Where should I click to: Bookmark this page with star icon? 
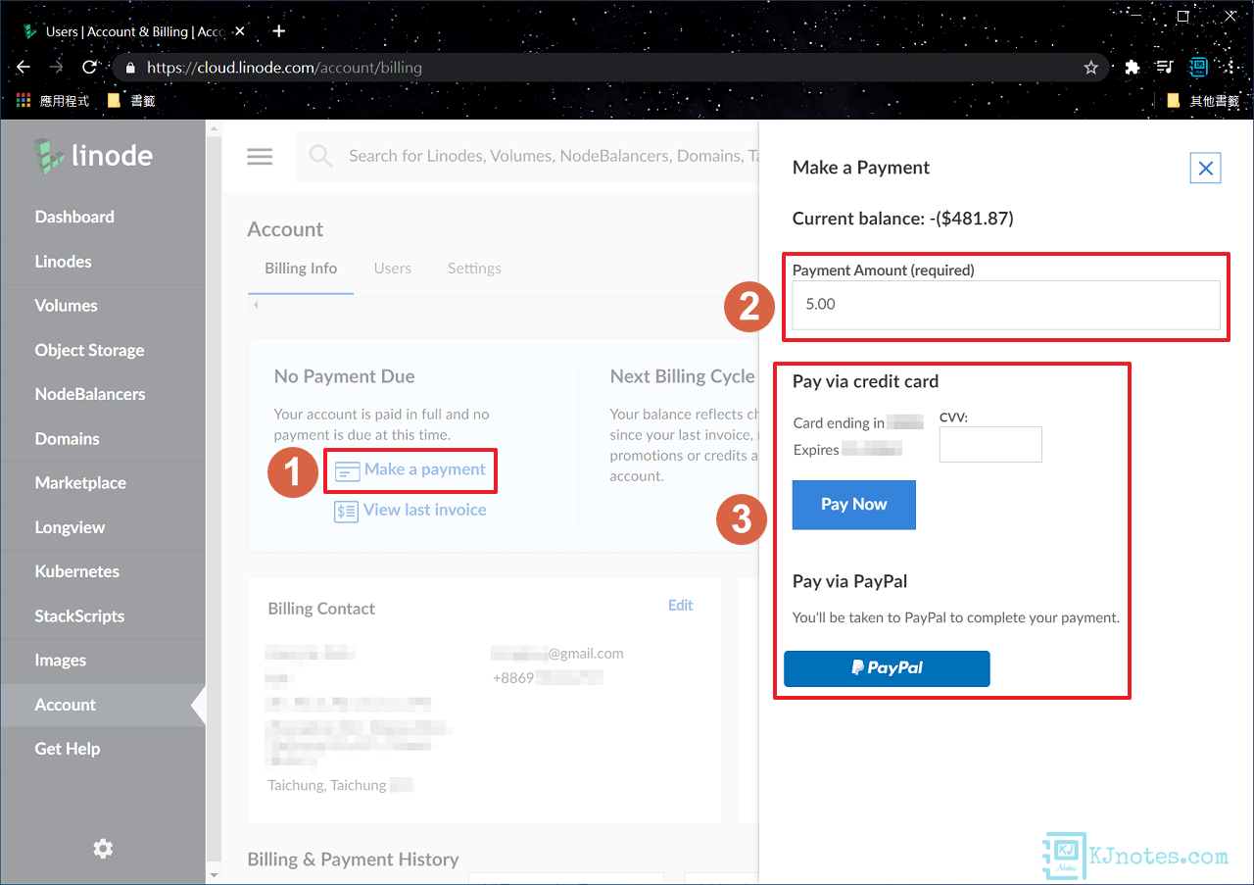click(x=1090, y=68)
